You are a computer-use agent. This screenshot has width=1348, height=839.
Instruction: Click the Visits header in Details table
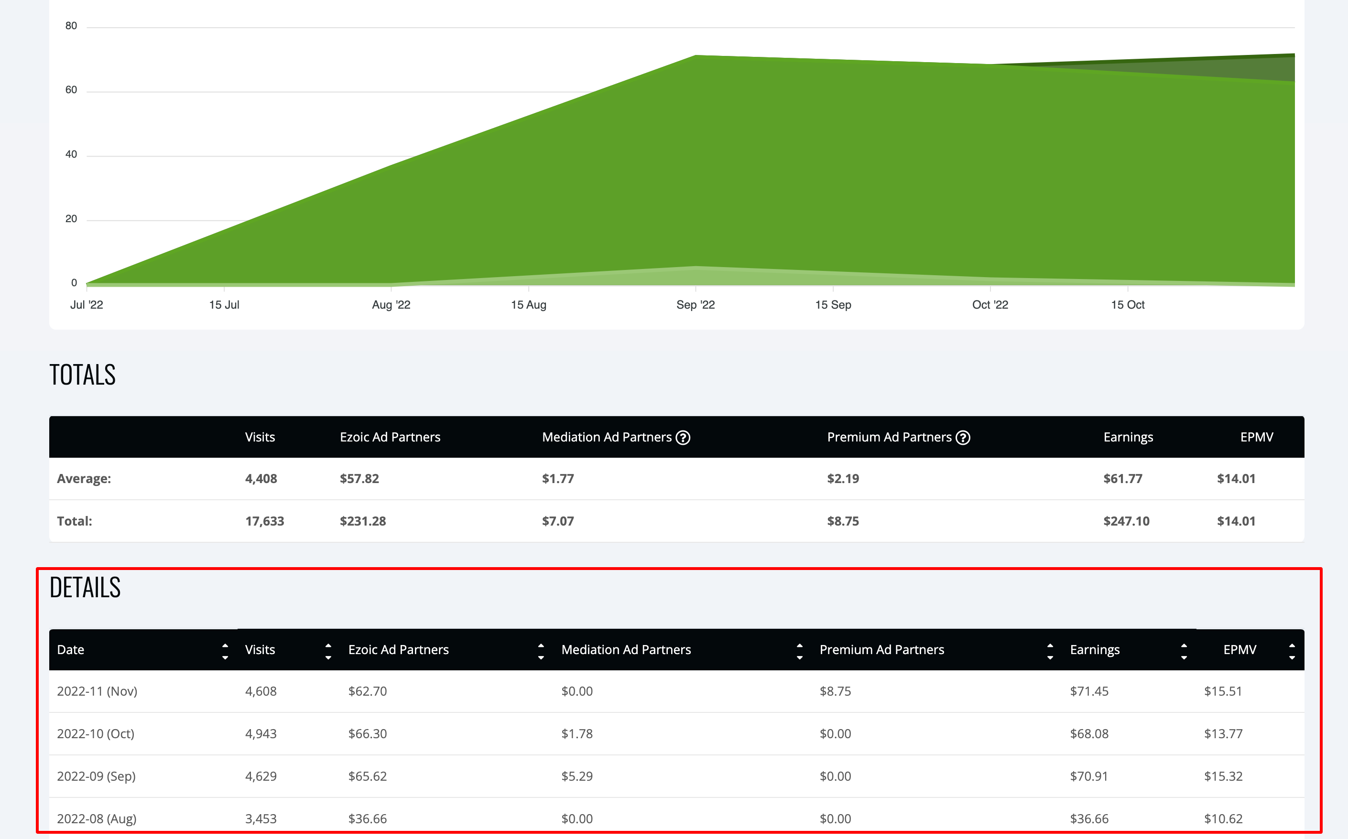click(x=260, y=650)
